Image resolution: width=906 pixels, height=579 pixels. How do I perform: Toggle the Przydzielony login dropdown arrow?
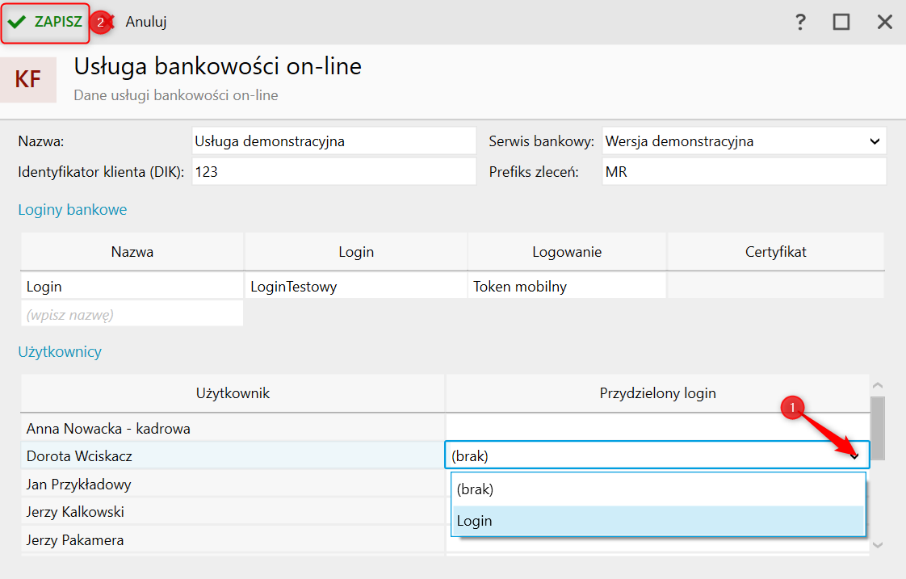(x=854, y=455)
